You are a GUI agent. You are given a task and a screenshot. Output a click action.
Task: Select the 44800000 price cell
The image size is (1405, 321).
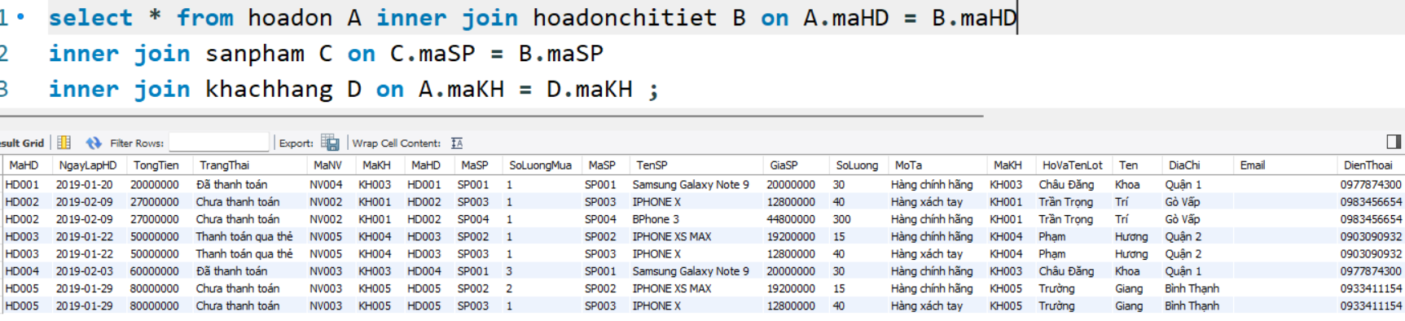(x=791, y=219)
